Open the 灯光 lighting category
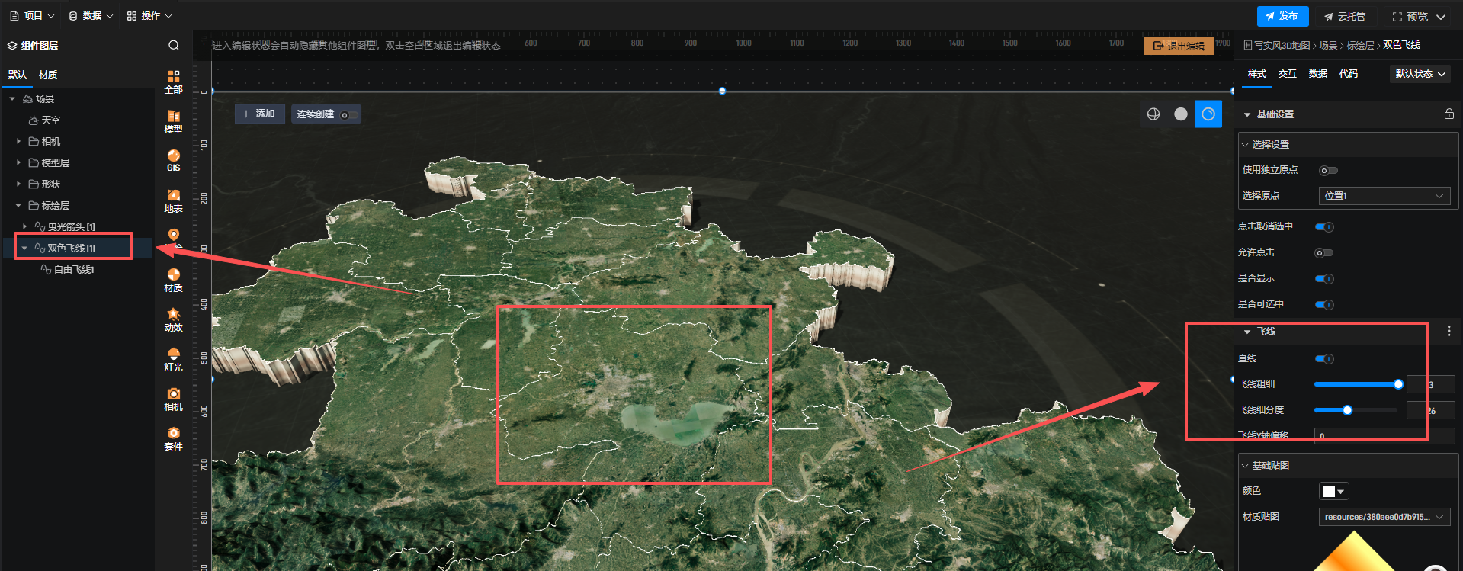Screen dimensions: 1463x571 [x=173, y=359]
